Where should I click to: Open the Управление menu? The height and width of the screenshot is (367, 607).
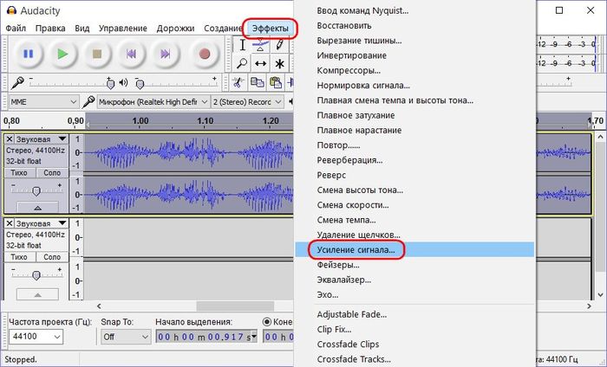click(123, 29)
